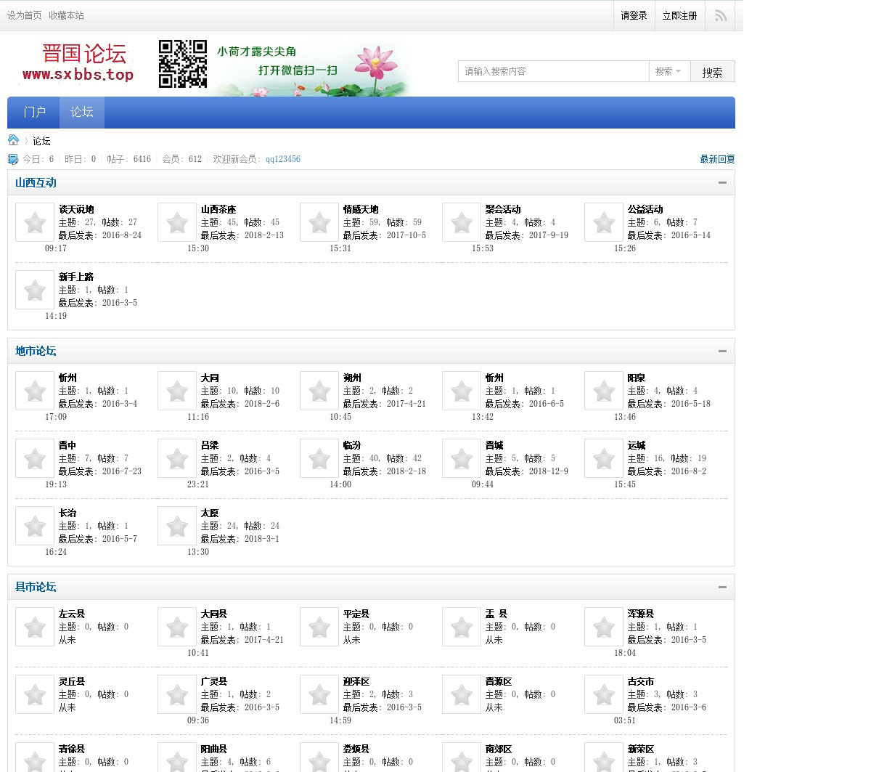Click the star icon for 古交市

(x=604, y=694)
